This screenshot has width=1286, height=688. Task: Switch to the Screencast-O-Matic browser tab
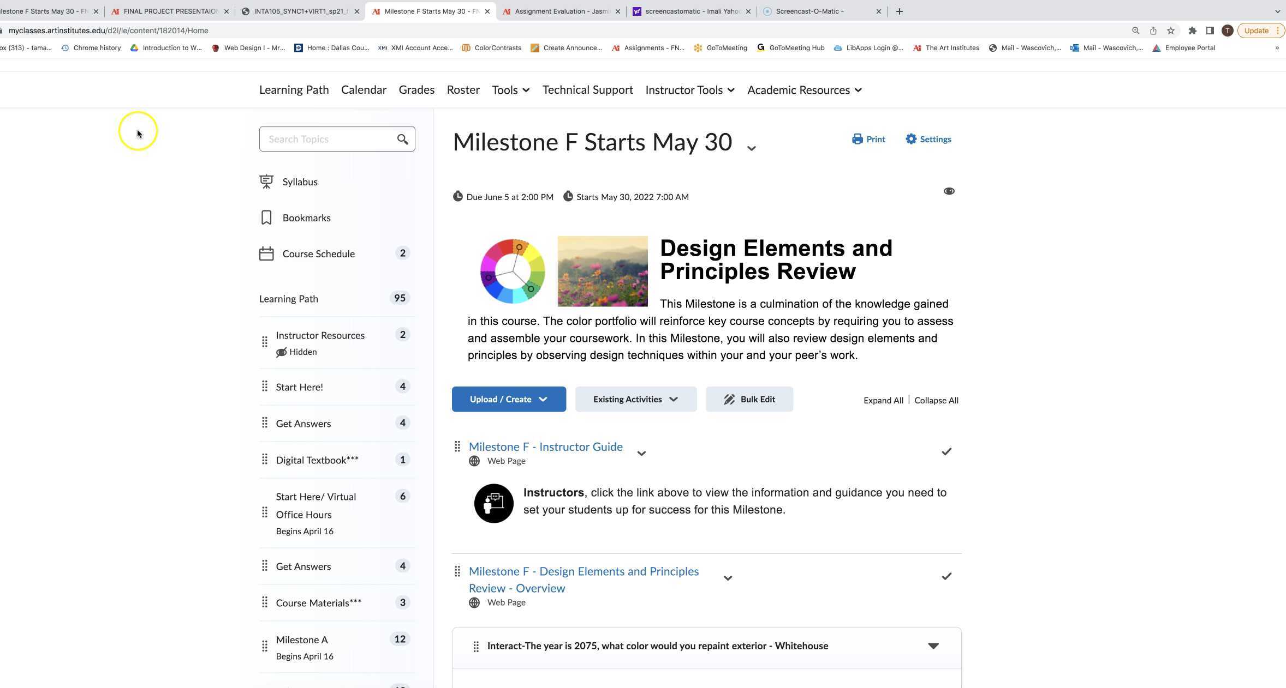[x=813, y=11]
